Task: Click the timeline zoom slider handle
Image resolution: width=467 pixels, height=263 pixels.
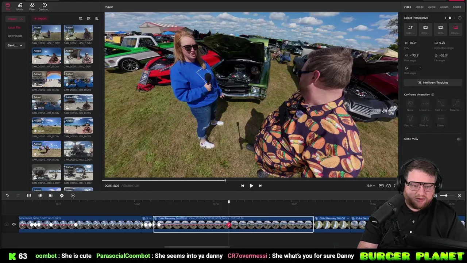Action: (x=446, y=196)
